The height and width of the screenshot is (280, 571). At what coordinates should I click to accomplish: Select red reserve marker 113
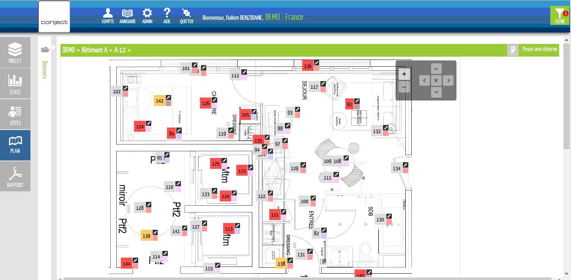point(229,229)
